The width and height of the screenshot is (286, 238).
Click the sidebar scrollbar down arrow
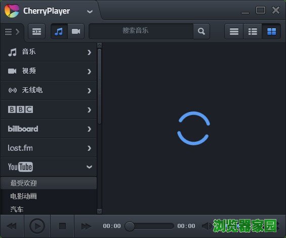point(99,211)
